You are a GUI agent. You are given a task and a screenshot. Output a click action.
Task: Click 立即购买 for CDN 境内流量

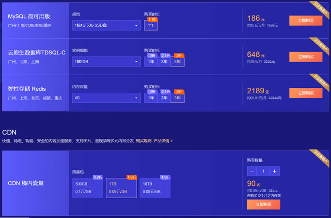tap(263, 204)
